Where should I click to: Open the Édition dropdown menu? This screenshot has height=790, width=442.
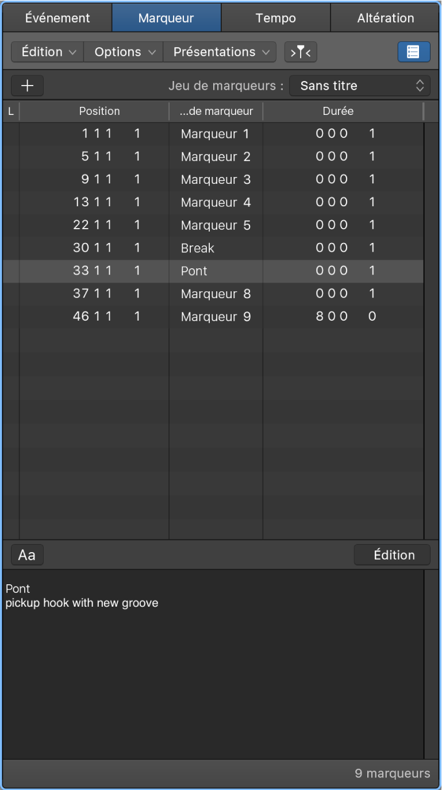click(x=48, y=52)
